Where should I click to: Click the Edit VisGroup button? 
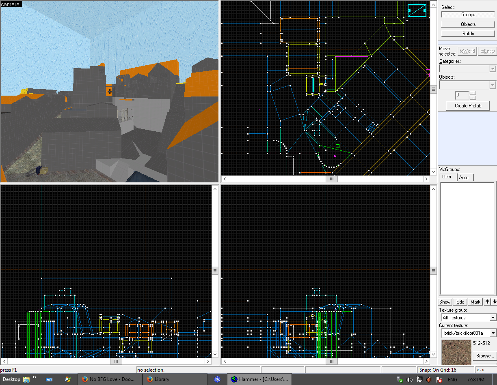coord(460,302)
